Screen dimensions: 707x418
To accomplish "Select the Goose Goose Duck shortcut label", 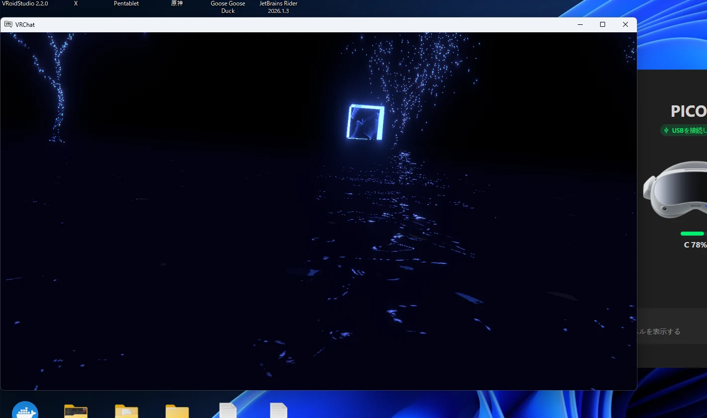I will coord(228,7).
